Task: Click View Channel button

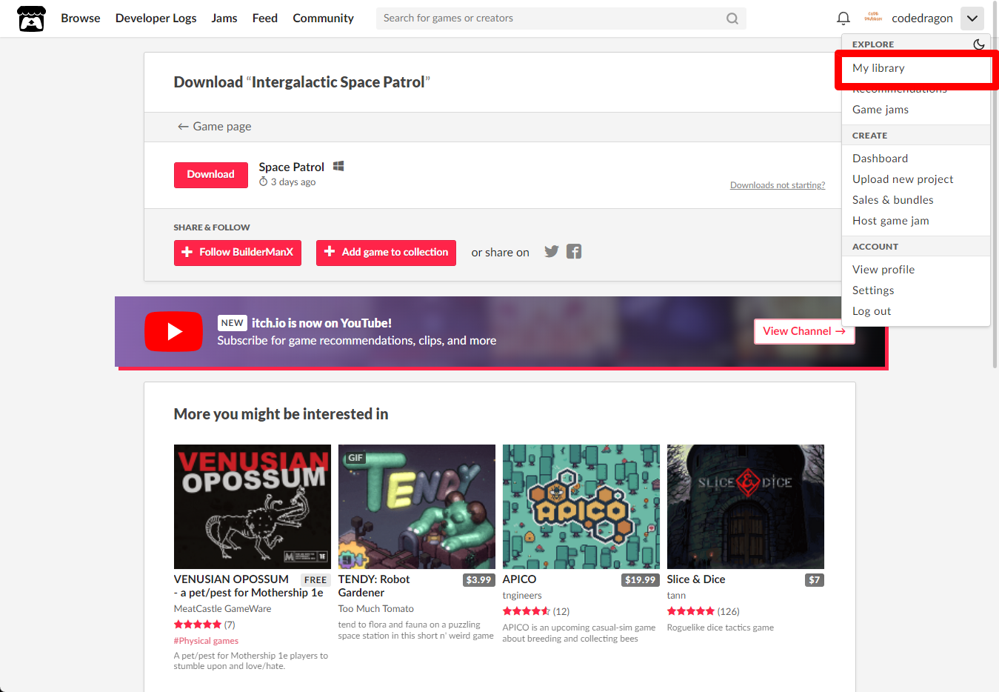Action: tap(804, 331)
